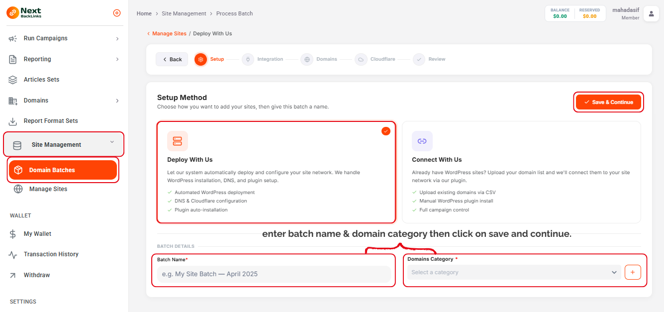Open the Domains Category dropdown
The image size is (664, 312).
click(514, 272)
